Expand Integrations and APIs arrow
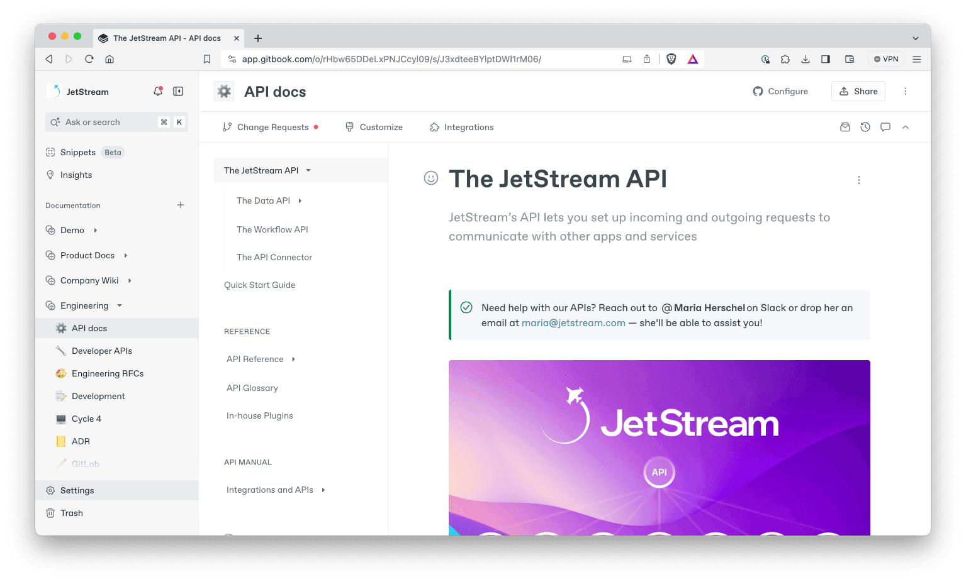Viewport: 966px width, 582px height. (323, 490)
